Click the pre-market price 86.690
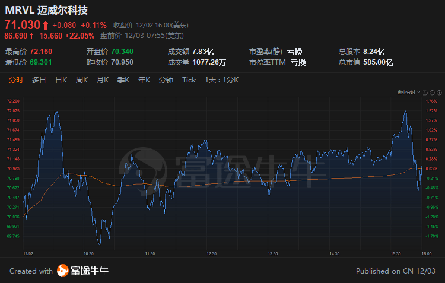Viewport: 445px width, 283px height. point(16,36)
